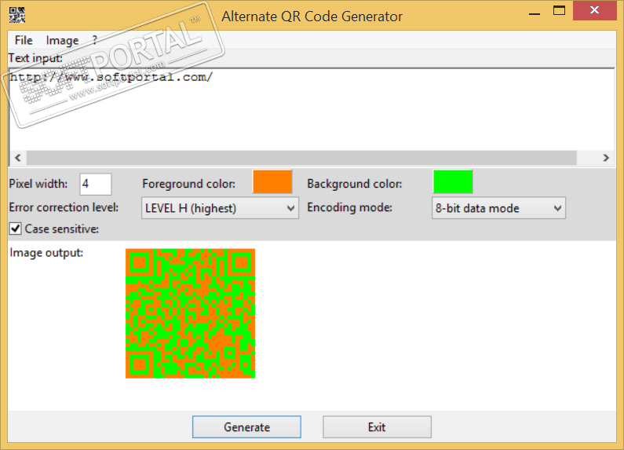
Task: Click the horizontal scrollbar track
Action: [301, 158]
